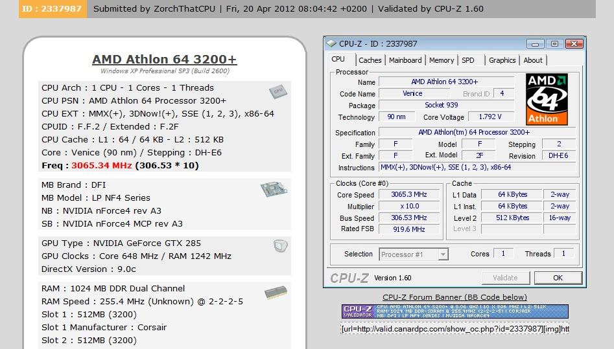
Task: Click the Windows XP Professional SP3 subtitle
Action: pyautogui.click(x=165, y=71)
